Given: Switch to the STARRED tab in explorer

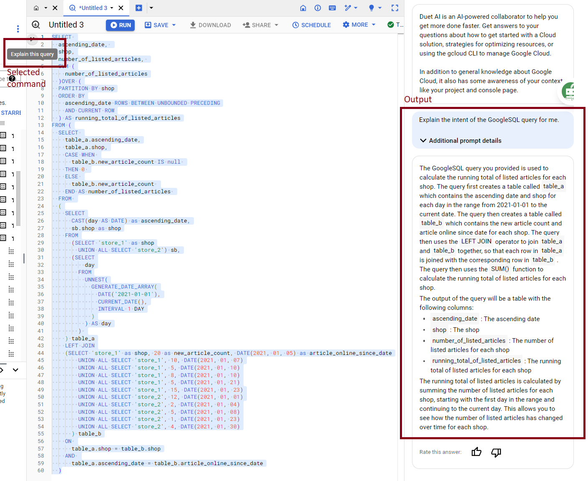Looking at the screenshot, I should [11, 113].
